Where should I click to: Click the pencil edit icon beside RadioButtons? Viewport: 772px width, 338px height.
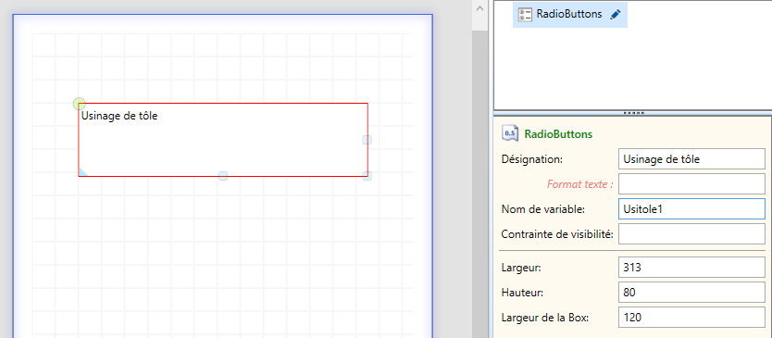[615, 15]
